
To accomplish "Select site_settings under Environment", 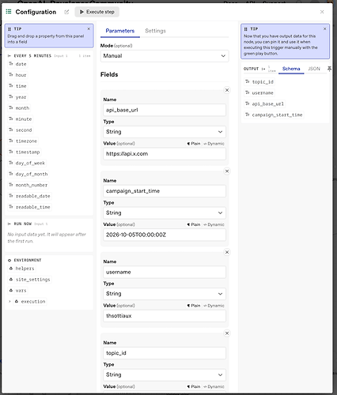I will [29, 280].
